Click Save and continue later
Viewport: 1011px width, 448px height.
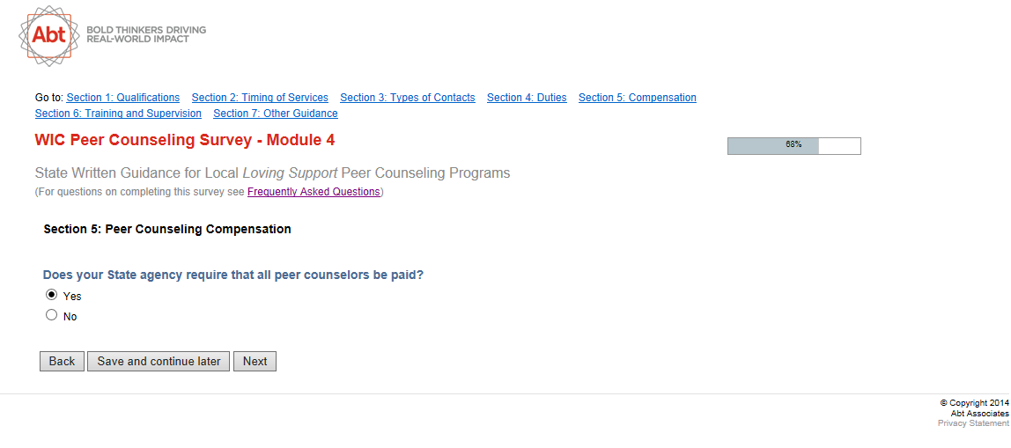[159, 361]
